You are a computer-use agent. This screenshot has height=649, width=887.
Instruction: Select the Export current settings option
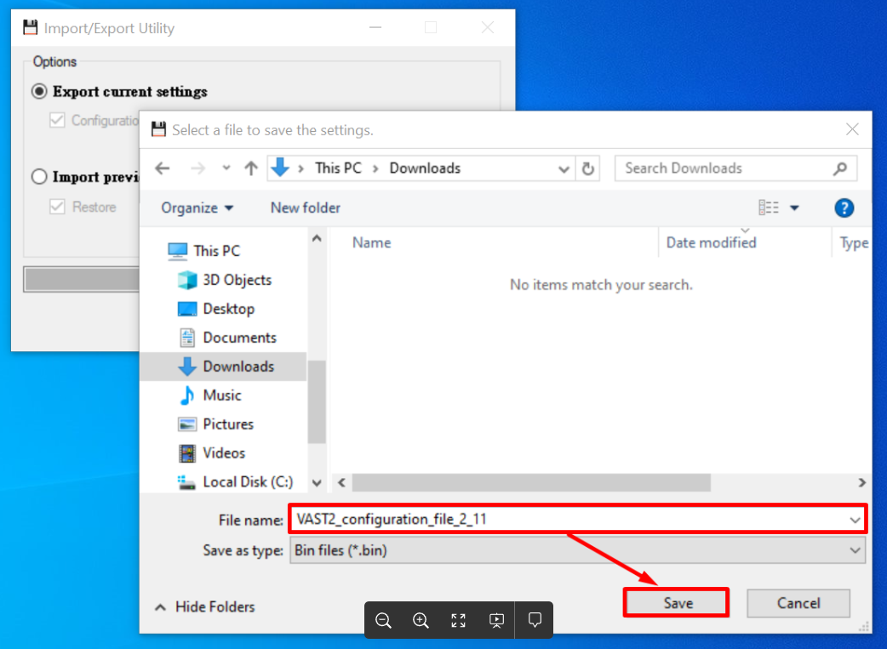[38, 91]
